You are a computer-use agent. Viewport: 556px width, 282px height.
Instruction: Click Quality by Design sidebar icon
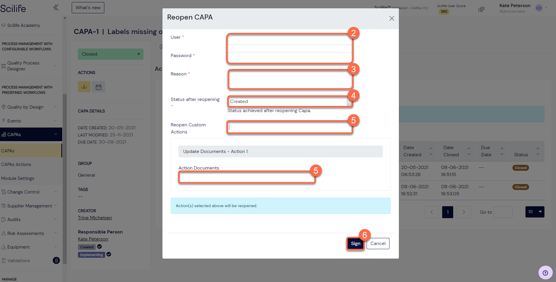coord(4,107)
